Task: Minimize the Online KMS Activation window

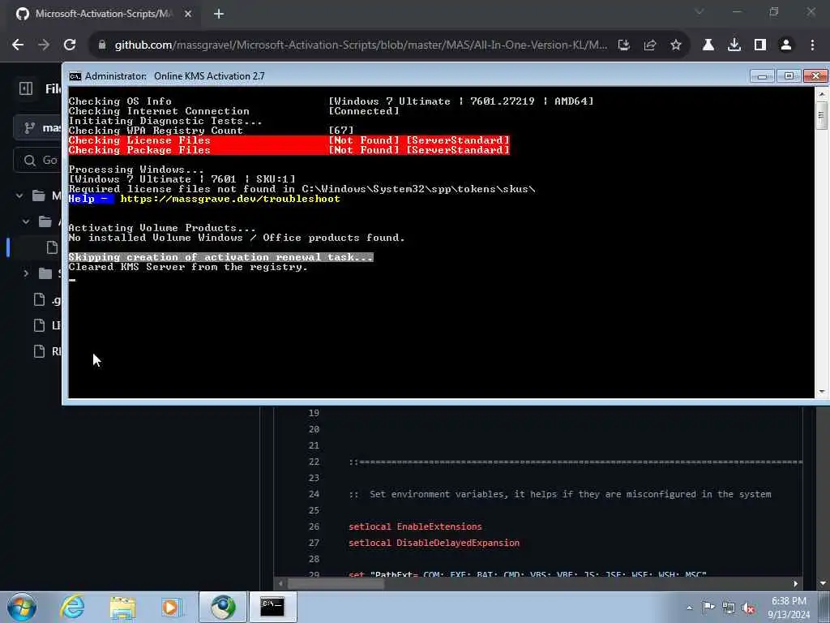Action: point(762,76)
